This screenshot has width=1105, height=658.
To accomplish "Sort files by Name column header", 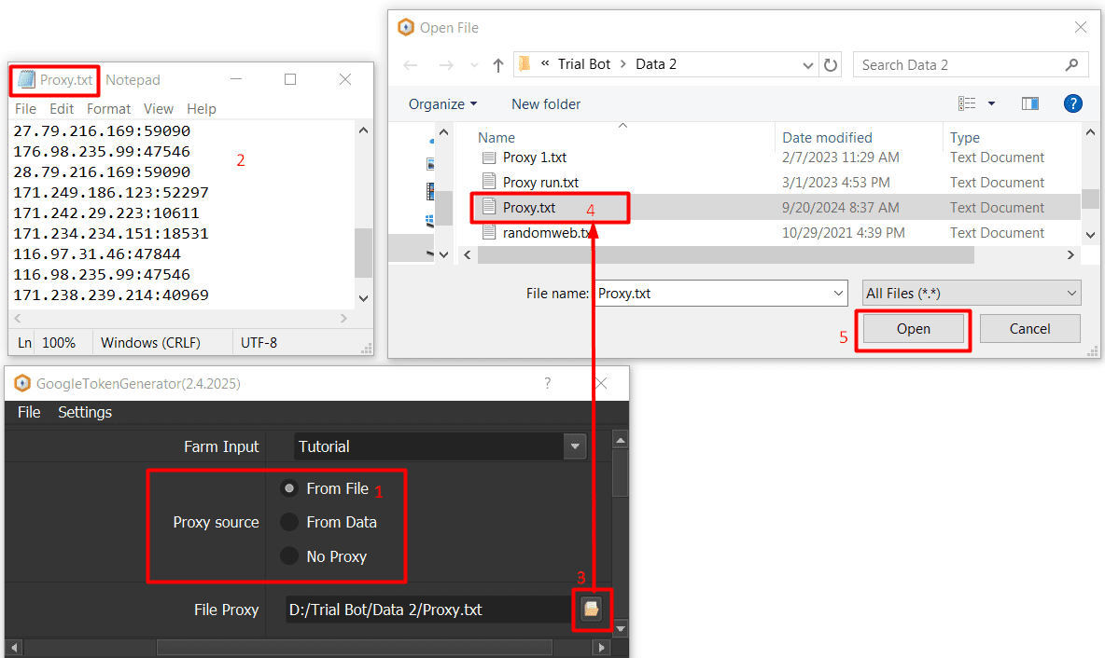I will coord(497,137).
